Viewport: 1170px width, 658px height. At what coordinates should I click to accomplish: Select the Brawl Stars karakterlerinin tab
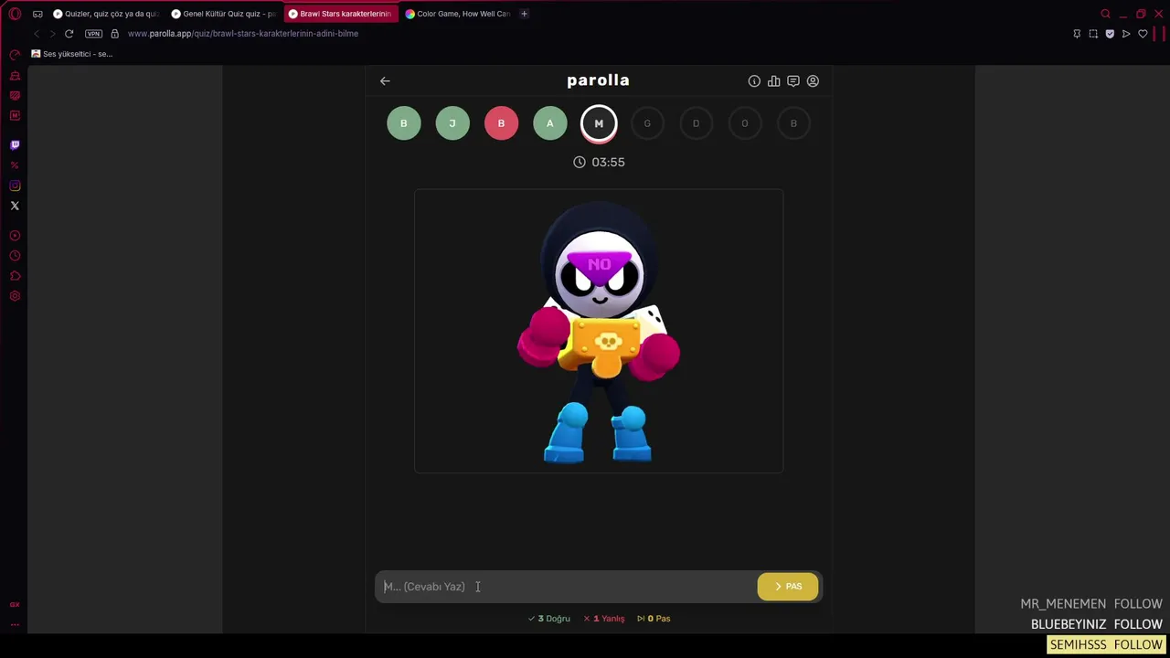tap(341, 14)
